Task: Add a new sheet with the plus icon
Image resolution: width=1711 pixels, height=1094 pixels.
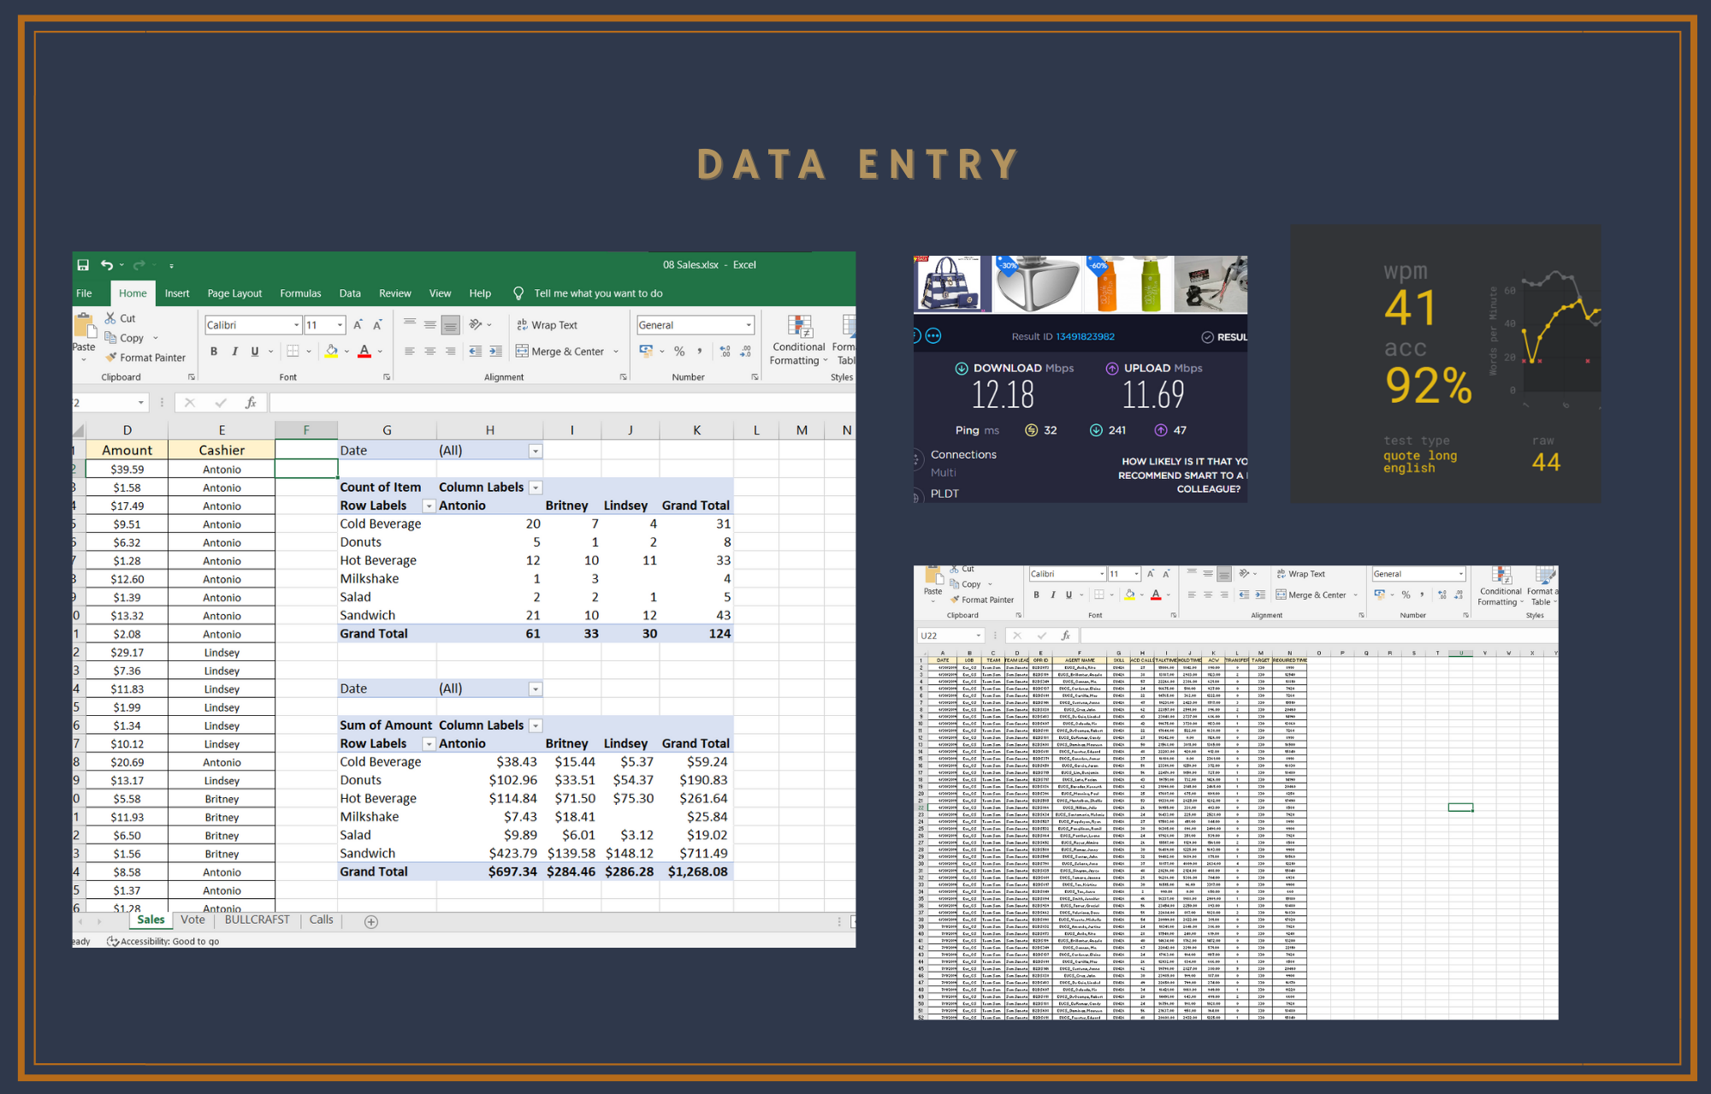Action: [371, 921]
